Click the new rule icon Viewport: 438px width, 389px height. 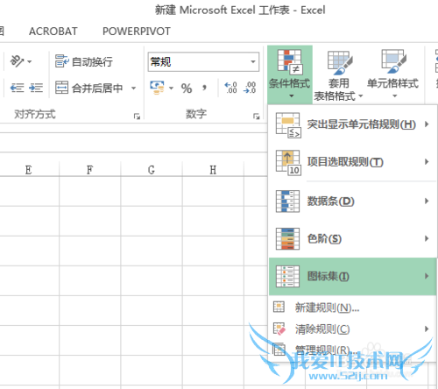pyautogui.click(x=279, y=307)
